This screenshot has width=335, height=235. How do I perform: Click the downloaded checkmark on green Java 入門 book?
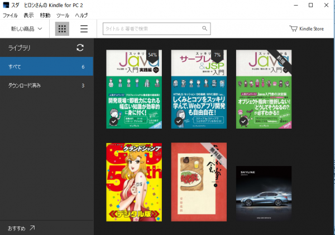243,121
